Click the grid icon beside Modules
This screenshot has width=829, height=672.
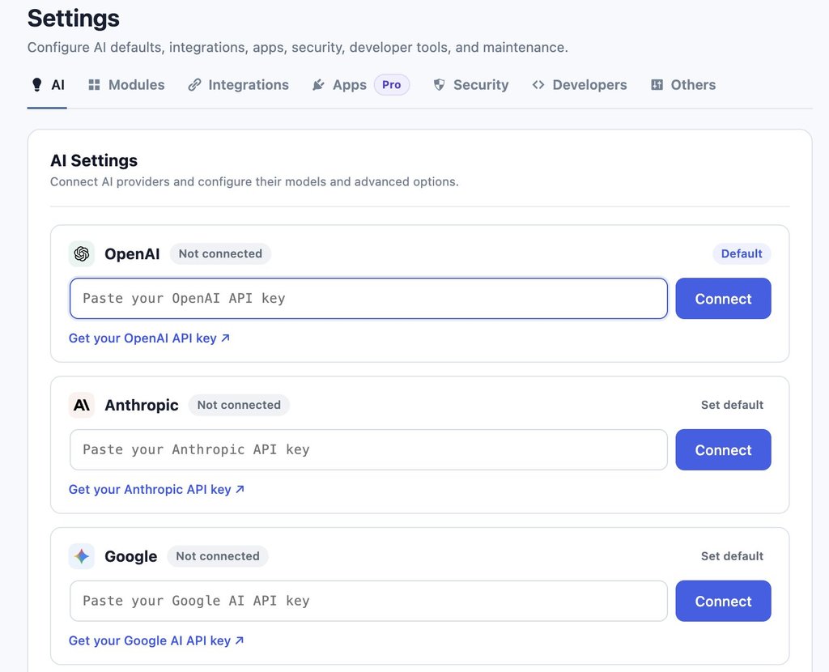tap(94, 85)
